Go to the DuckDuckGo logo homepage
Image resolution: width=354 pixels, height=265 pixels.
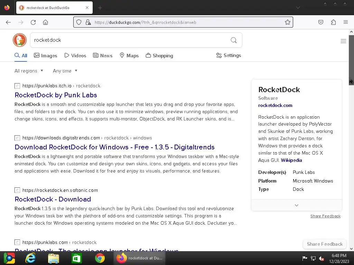20,40
